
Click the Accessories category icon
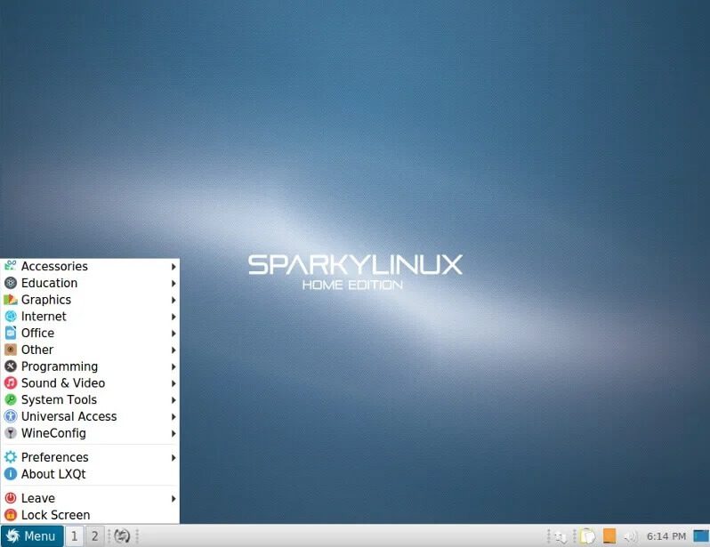tap(11, 266)
